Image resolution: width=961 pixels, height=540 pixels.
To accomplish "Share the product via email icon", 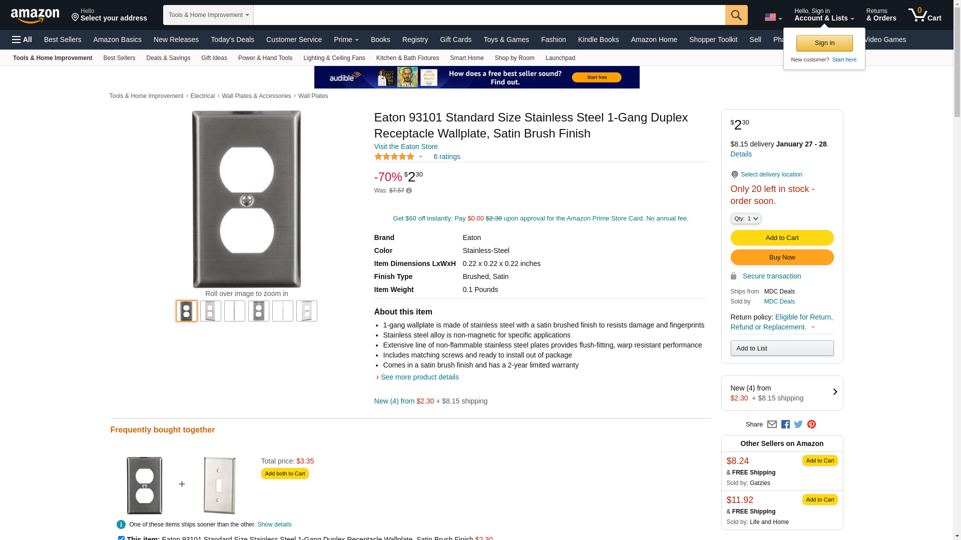I will 772,424.
